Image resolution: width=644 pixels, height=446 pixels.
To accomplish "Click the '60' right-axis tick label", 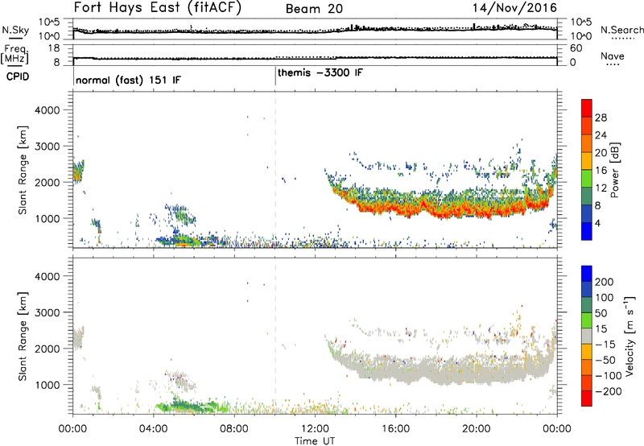I will point(576,48).
